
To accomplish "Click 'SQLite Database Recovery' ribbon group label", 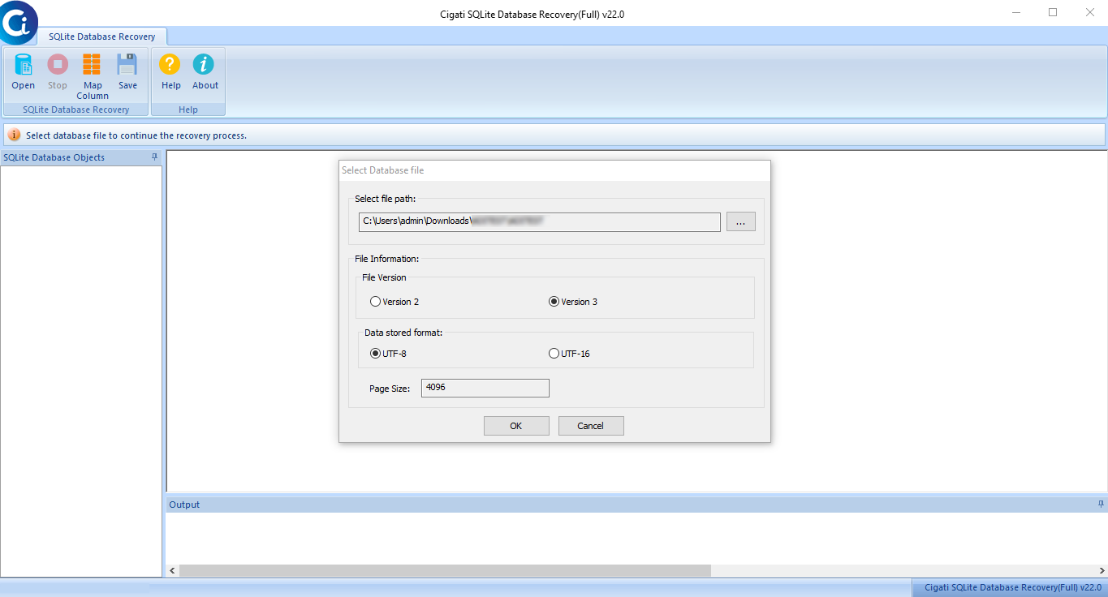I will 75,110.
